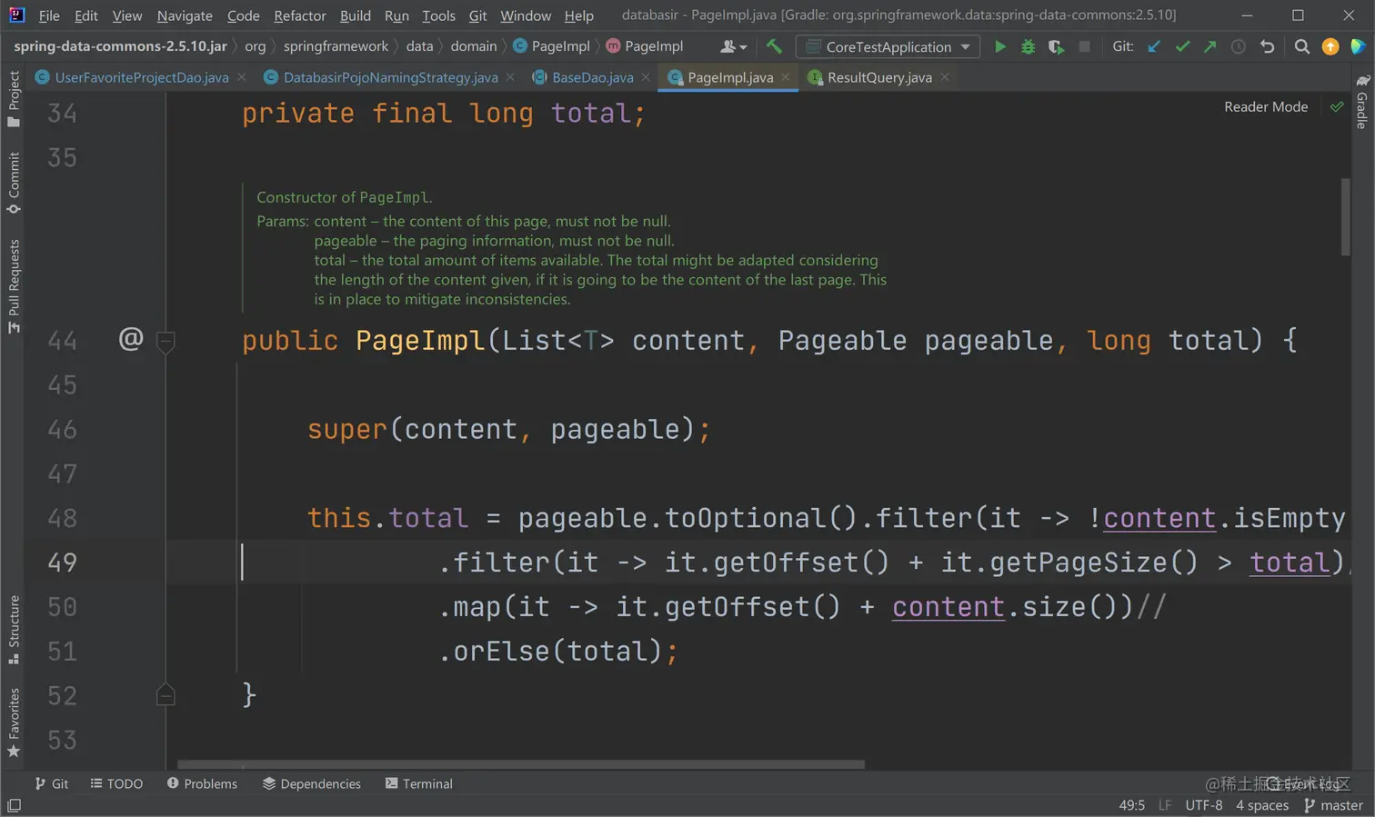Click the Stop process icon
The width and height of the screenshot is (1375, 817).
tap(1084, 46)
